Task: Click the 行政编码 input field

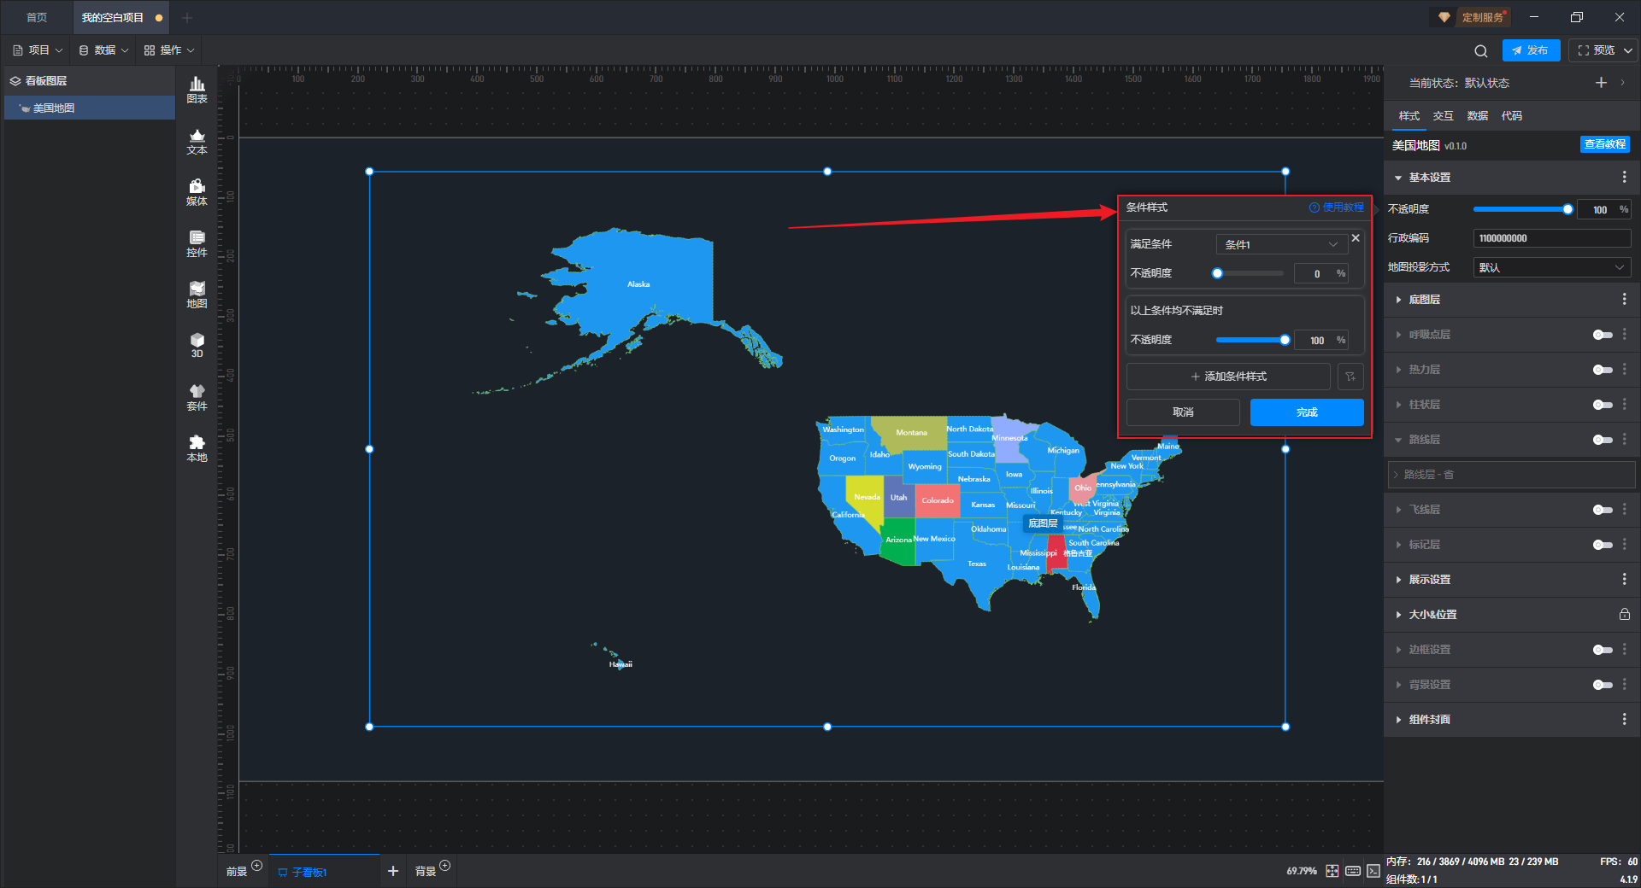Action: point(1551,238)
